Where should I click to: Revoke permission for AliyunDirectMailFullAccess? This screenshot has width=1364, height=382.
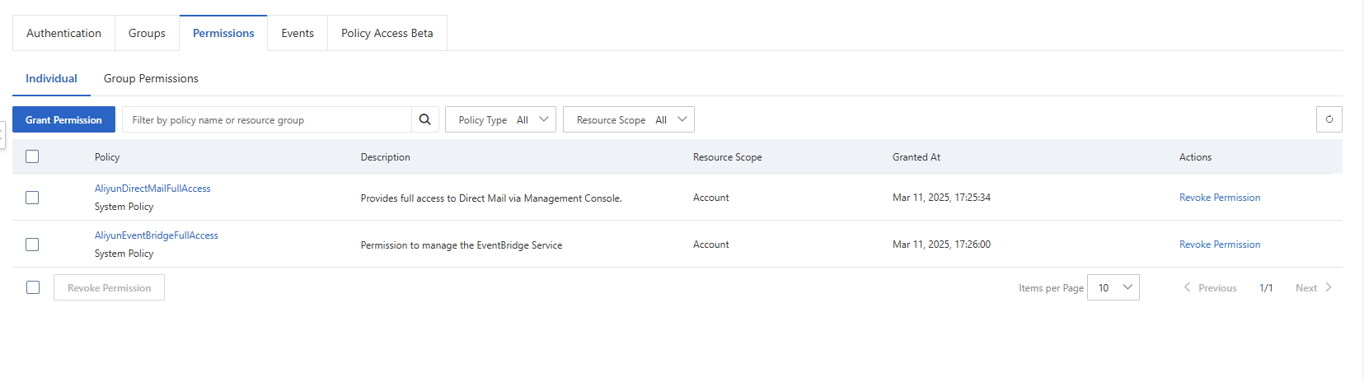(1219, 198)
